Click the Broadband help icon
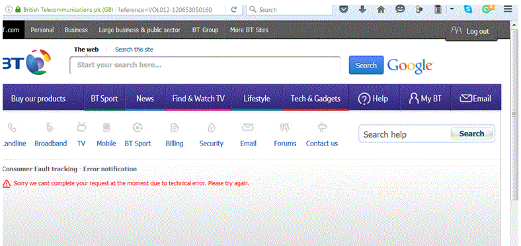Screen dimensions: 521x246 point(50,128)
